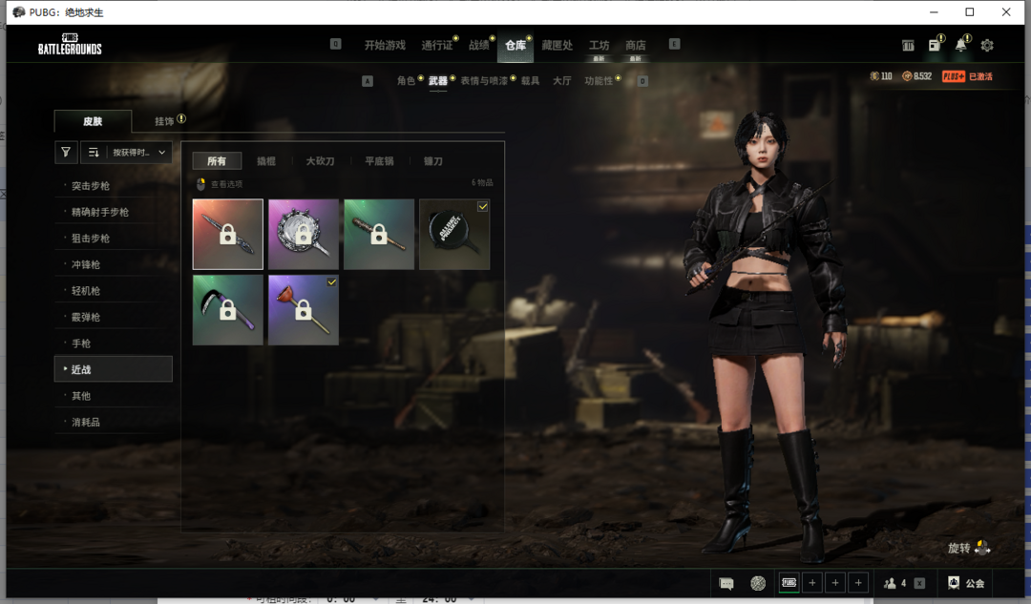Click the 查看选项 mouse hint
Image resolution: width=1031 pixels, height=604 pixels.
(220, 185)
